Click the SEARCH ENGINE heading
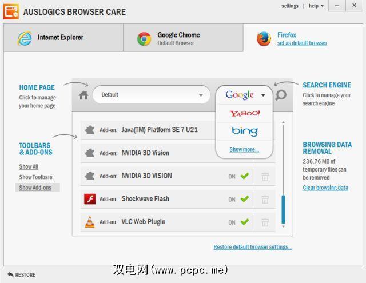 coord(327,85)
